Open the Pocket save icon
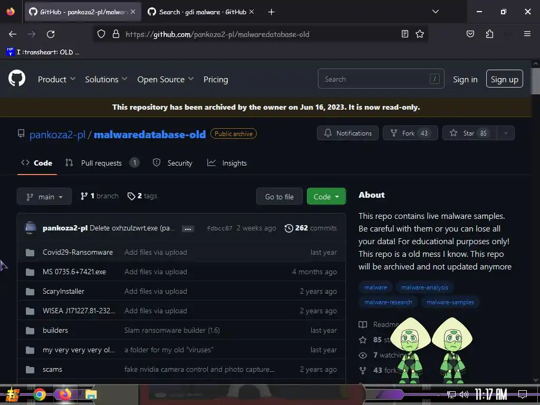Screen dimensions: 540x405 coord(470,34)
